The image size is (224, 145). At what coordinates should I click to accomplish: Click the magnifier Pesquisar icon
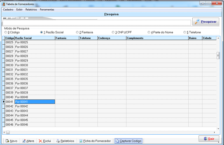198,22
